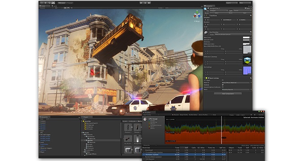Open the Gizmos dropdown in Scene view
The height and width of the screenshot is (161, 291).
click(161, 8)
